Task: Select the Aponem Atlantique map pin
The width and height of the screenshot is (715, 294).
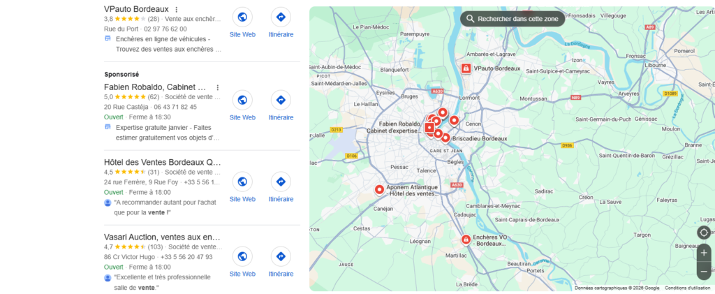Action: click(x=379, y=189)
